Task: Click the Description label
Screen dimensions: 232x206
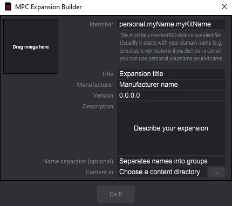Action: coord(98,106)
